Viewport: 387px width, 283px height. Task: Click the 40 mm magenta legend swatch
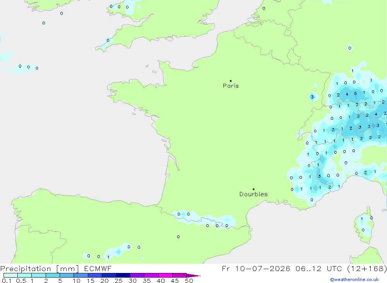click(165, 275)
